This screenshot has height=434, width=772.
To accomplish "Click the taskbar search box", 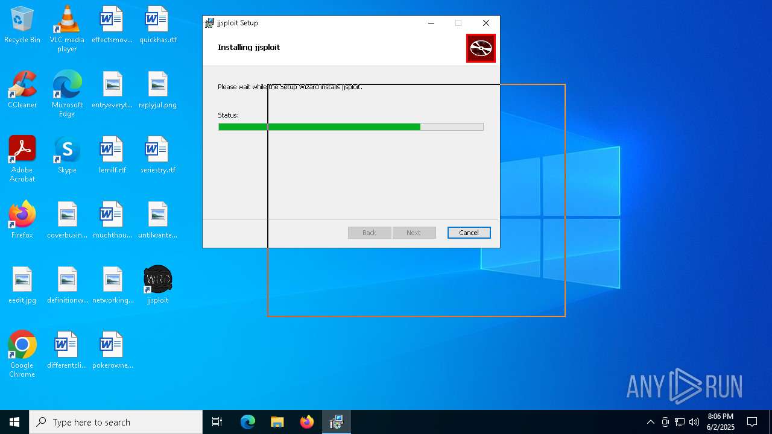I will click(x=116, y=422).
